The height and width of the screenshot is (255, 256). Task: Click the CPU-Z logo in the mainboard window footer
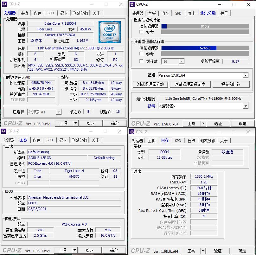coord(13,250)
